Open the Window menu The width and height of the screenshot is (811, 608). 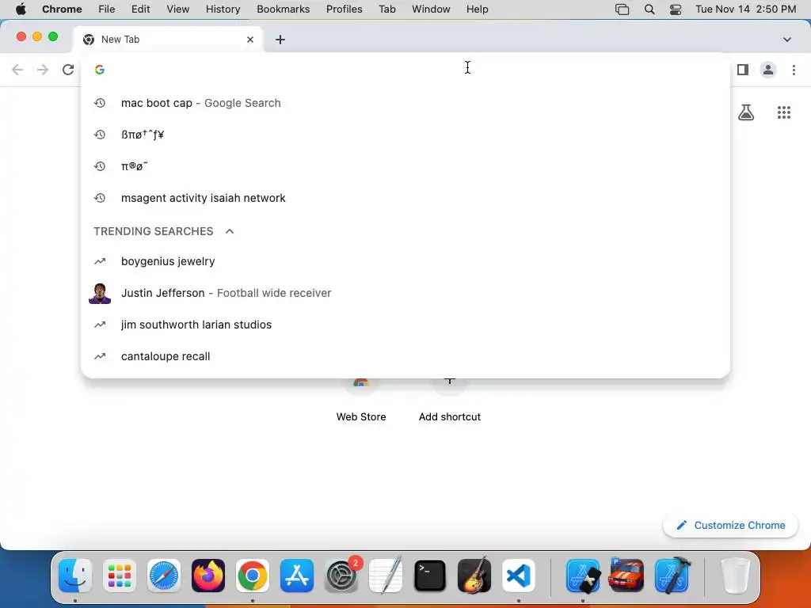[431, 9]
